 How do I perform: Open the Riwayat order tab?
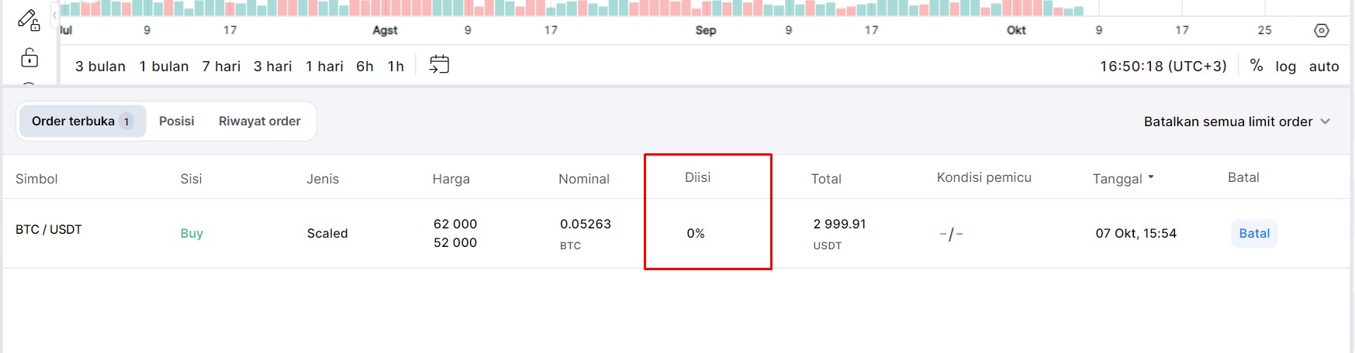coord(259,122)
